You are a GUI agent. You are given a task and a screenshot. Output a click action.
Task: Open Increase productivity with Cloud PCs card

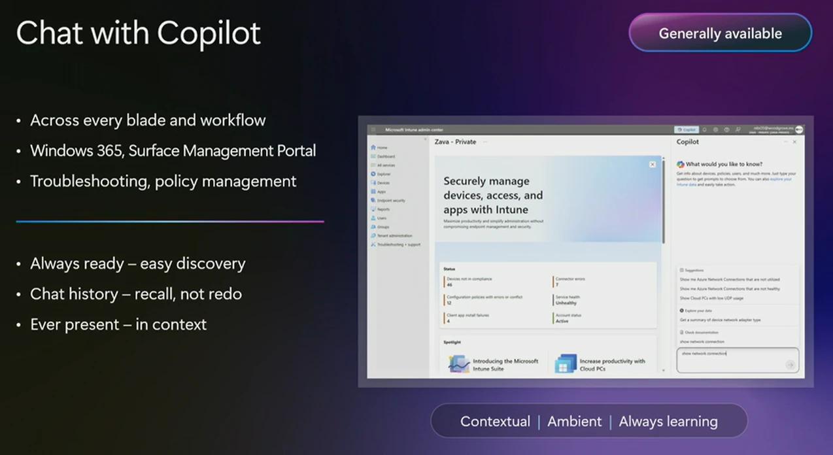point(600,364)
